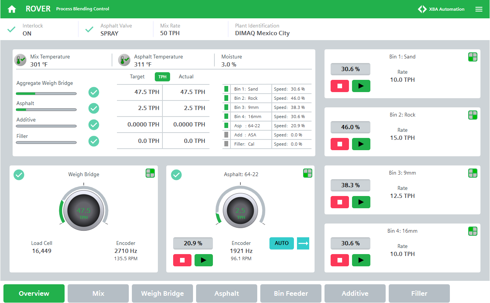Start the Bin 1: Sand feeder
This screenshot has height=303, width=490.
(x=361, y=86)
